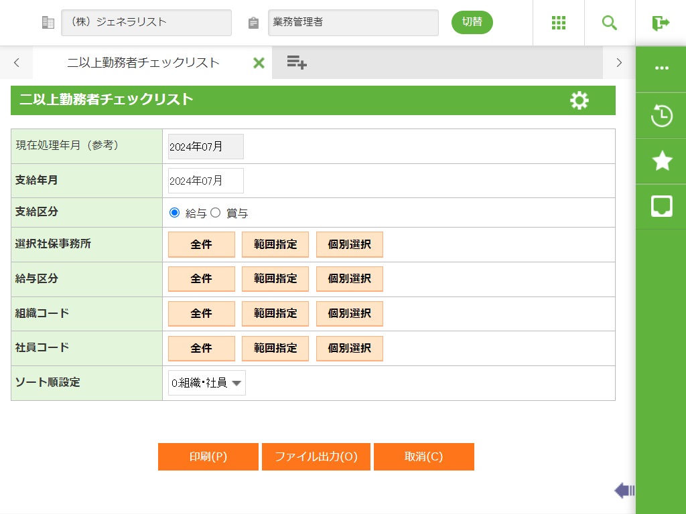Click 個別選択 for 社員コード

click(349, 349)
